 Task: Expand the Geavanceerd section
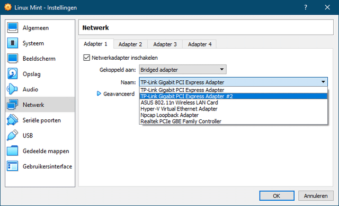115,93
